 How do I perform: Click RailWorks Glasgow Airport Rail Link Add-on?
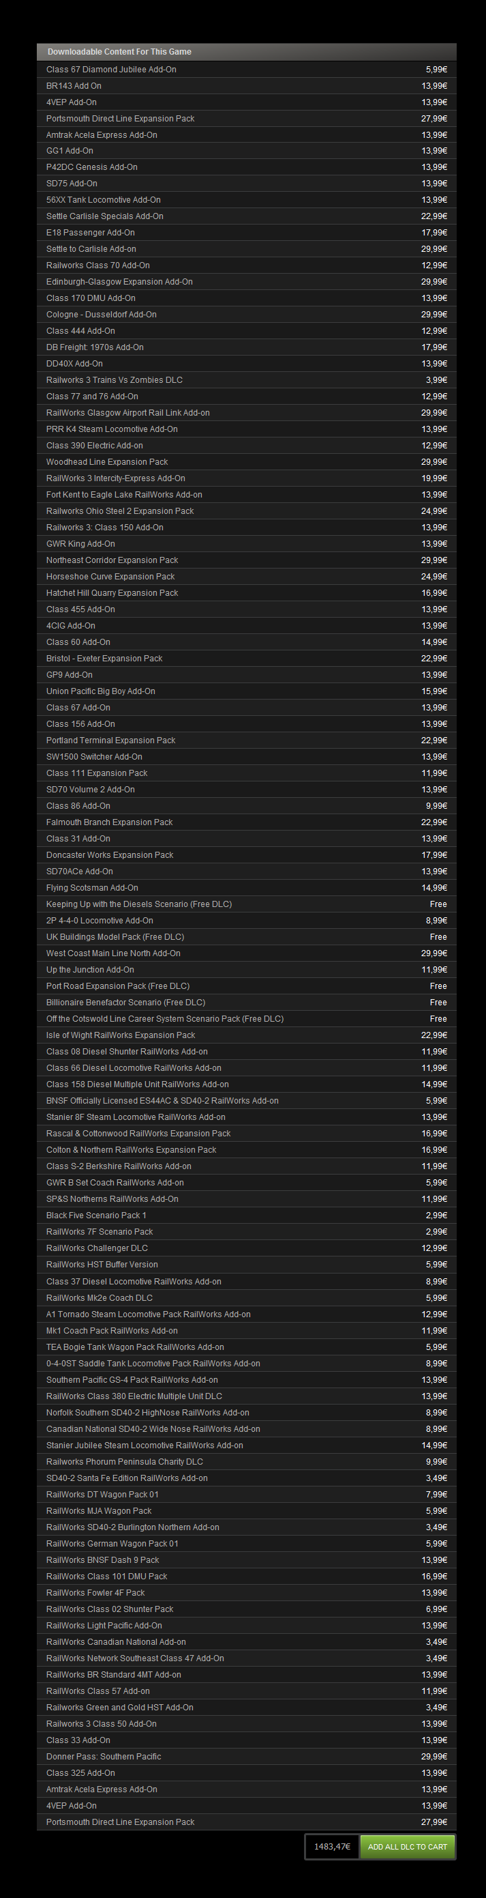tap(247, 413)
